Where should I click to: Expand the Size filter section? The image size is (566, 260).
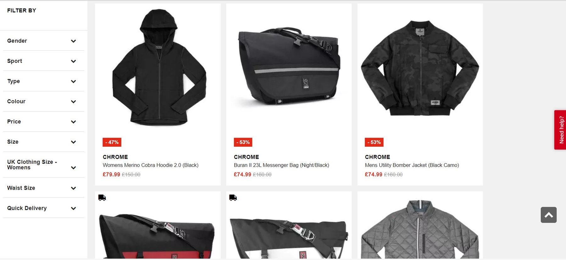[x=44, y=142]
